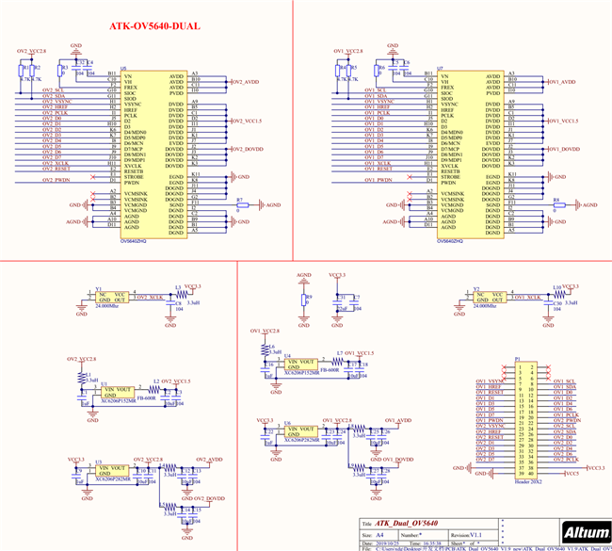
Task: Pick resistor R7 next to U5's SGND pin
Action: pos(242,205)
